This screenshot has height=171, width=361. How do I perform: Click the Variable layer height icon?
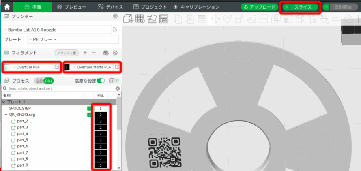tap(202, 19)
